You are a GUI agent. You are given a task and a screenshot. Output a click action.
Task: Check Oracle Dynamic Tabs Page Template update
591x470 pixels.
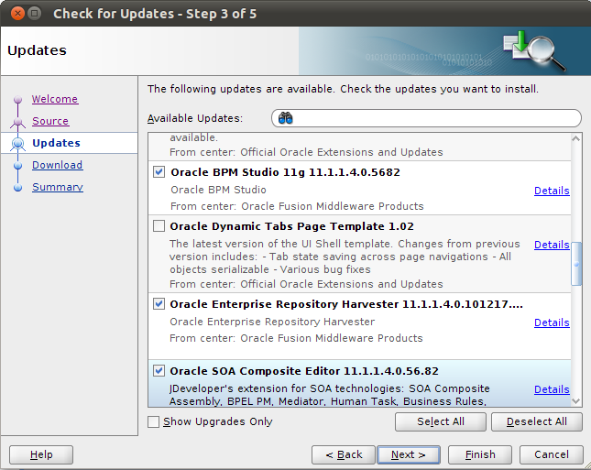point(159,226)
